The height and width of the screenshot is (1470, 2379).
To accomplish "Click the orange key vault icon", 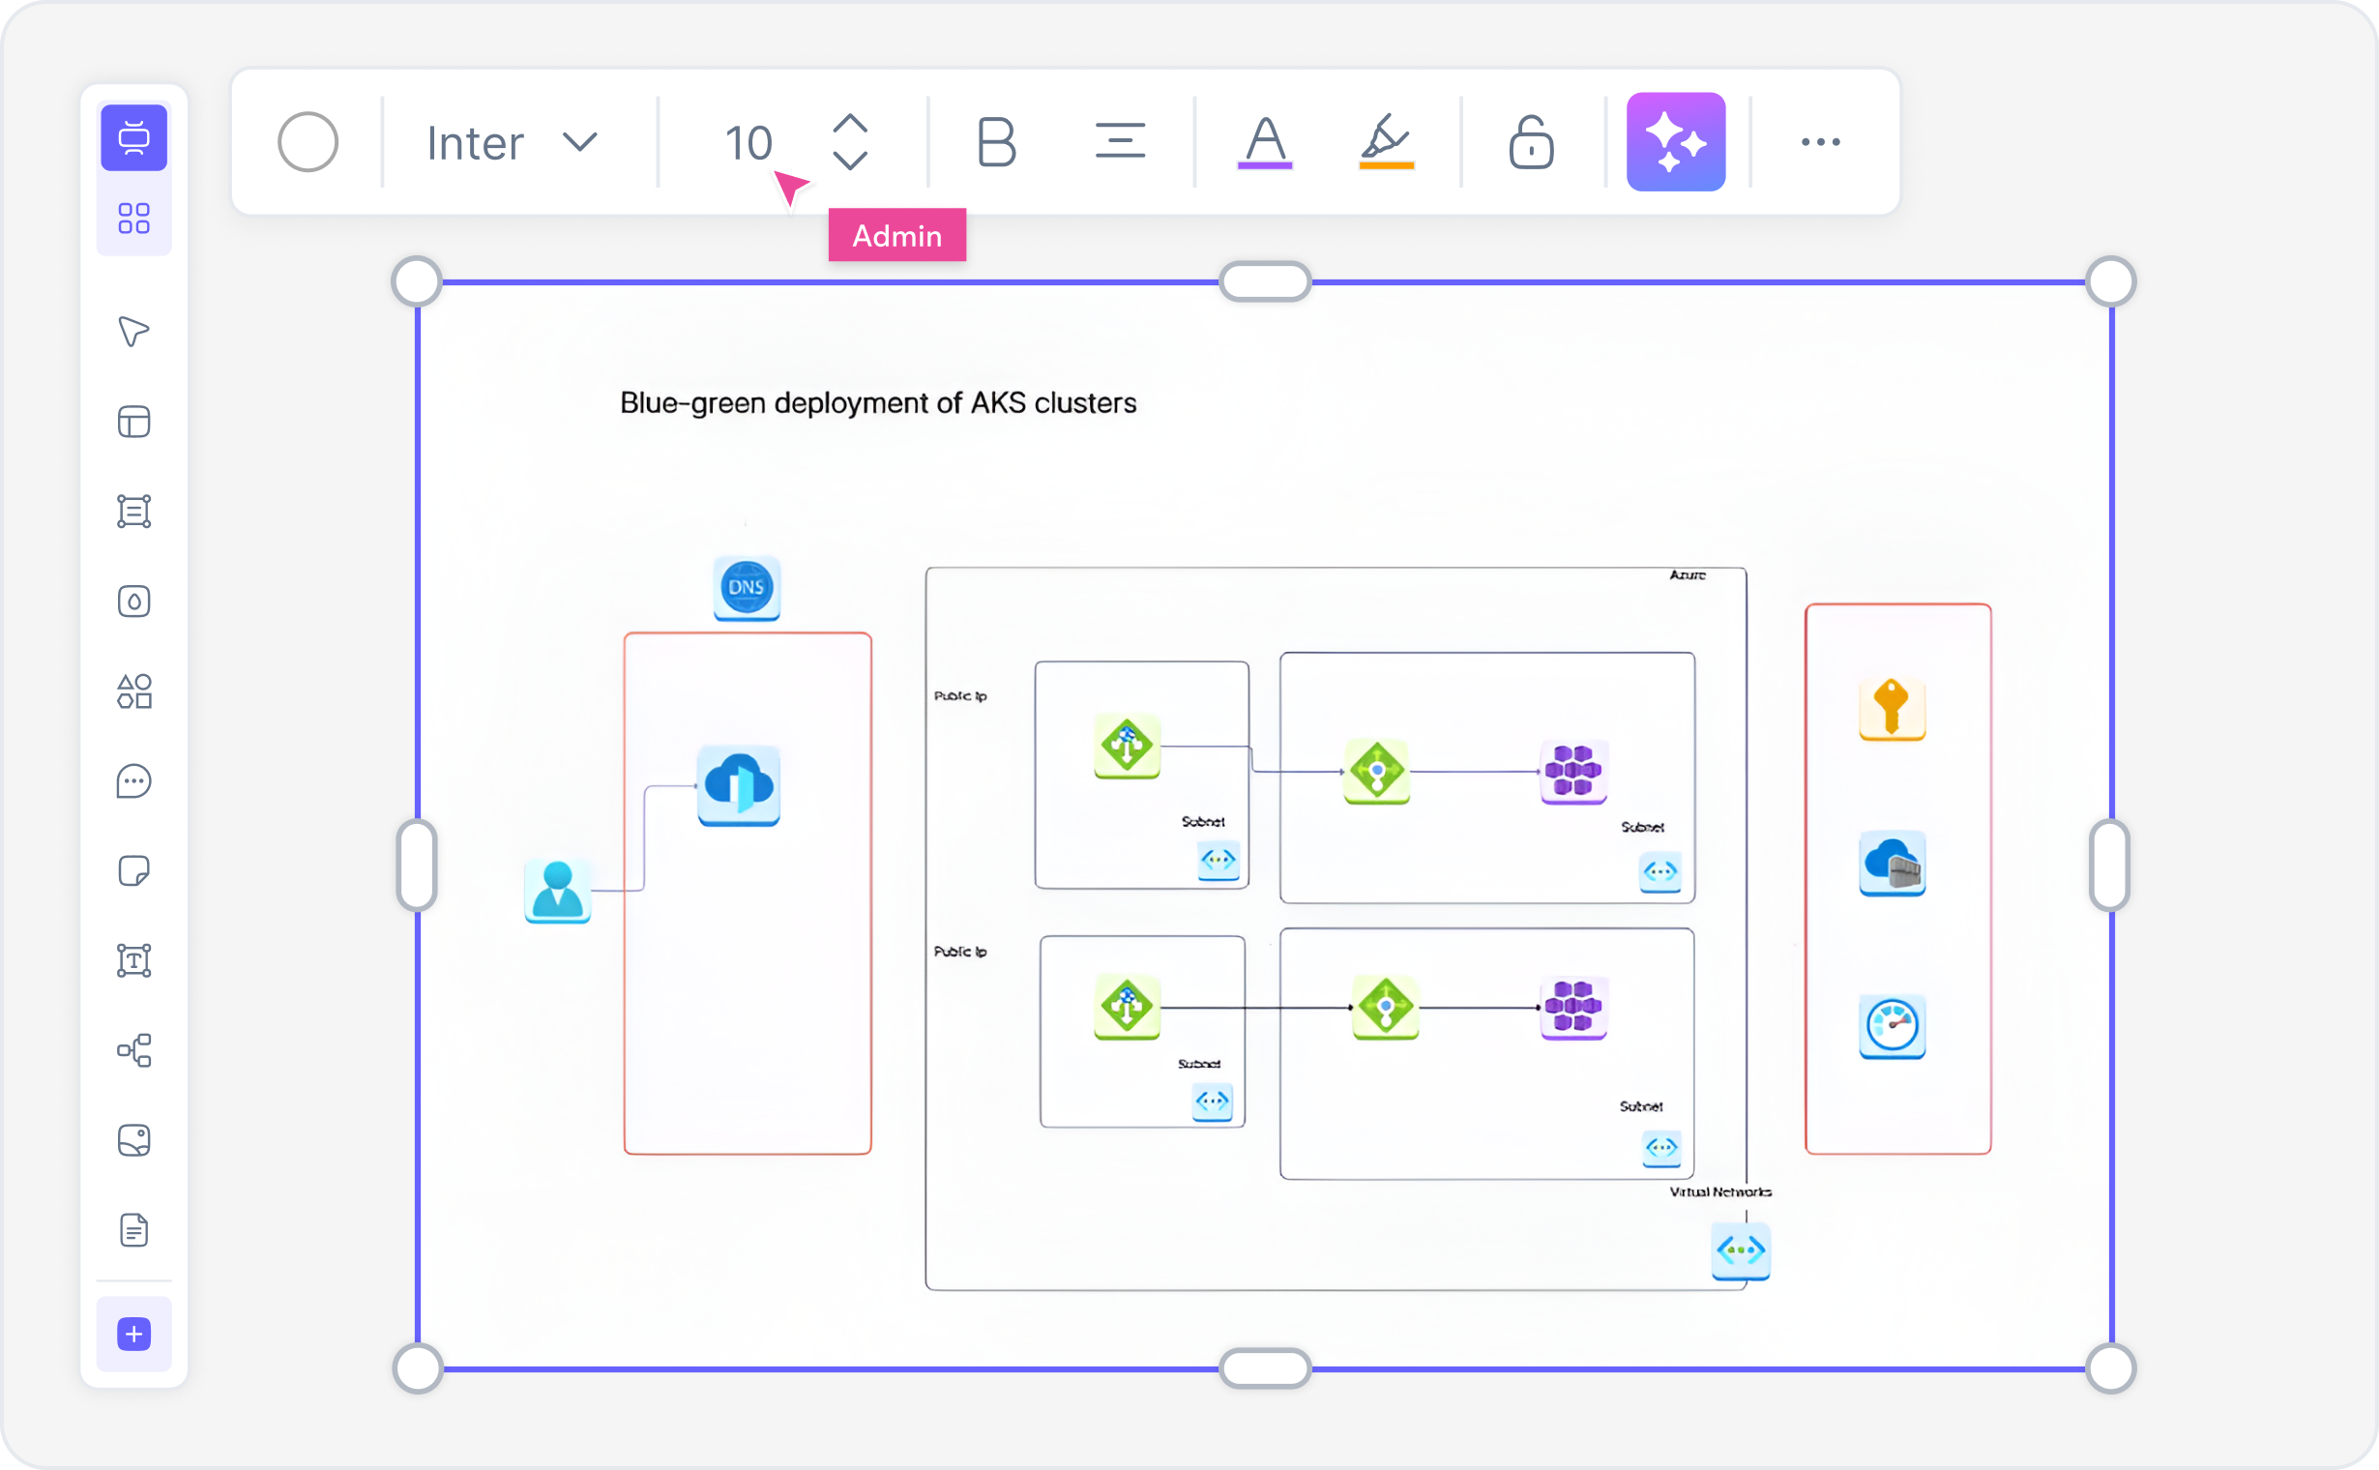I will click(x=1892, y=709).
